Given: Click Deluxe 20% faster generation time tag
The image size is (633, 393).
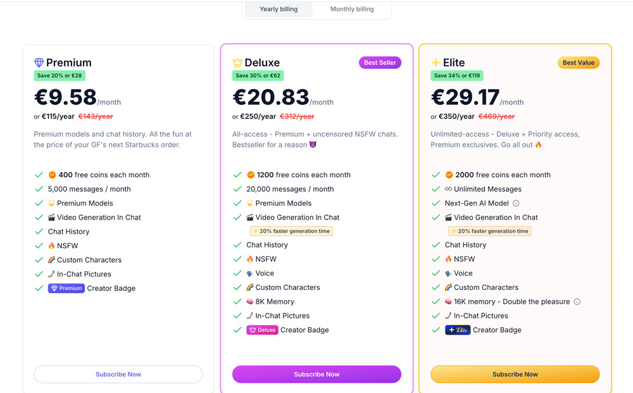Looking at the screenshot, I should (292, 232).
